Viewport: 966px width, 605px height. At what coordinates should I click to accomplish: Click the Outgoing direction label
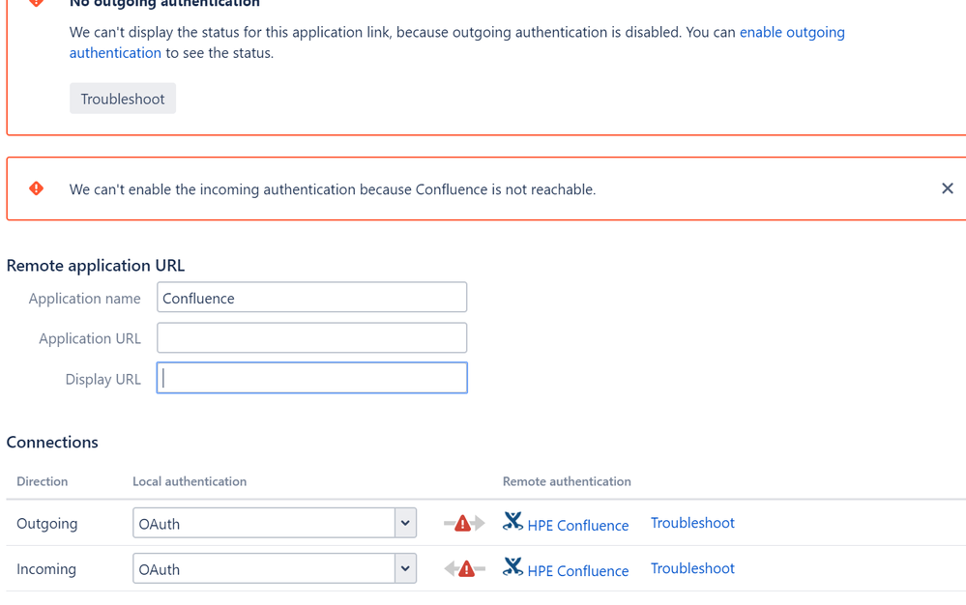click(46, 524)
